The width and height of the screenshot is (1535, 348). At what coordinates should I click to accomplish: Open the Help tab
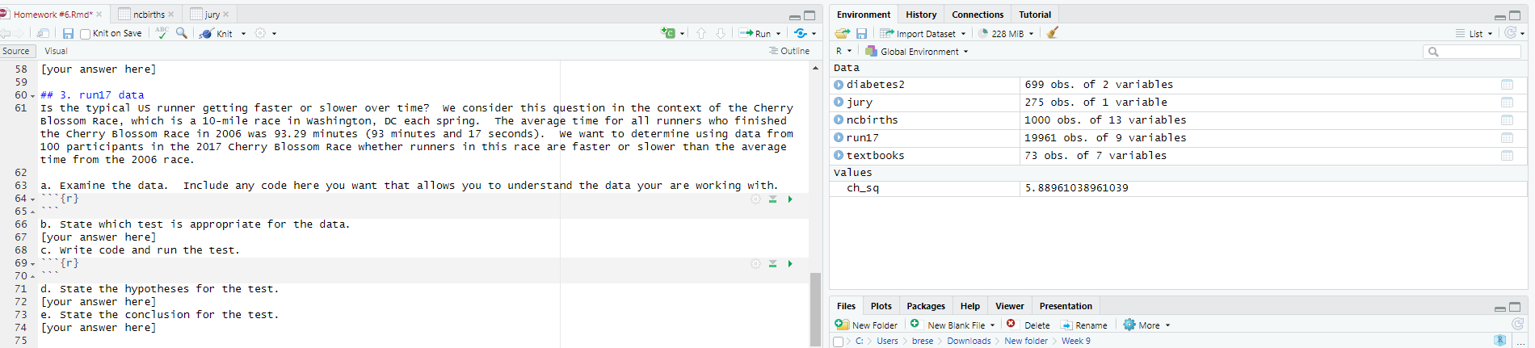click(x=970, y=306)
